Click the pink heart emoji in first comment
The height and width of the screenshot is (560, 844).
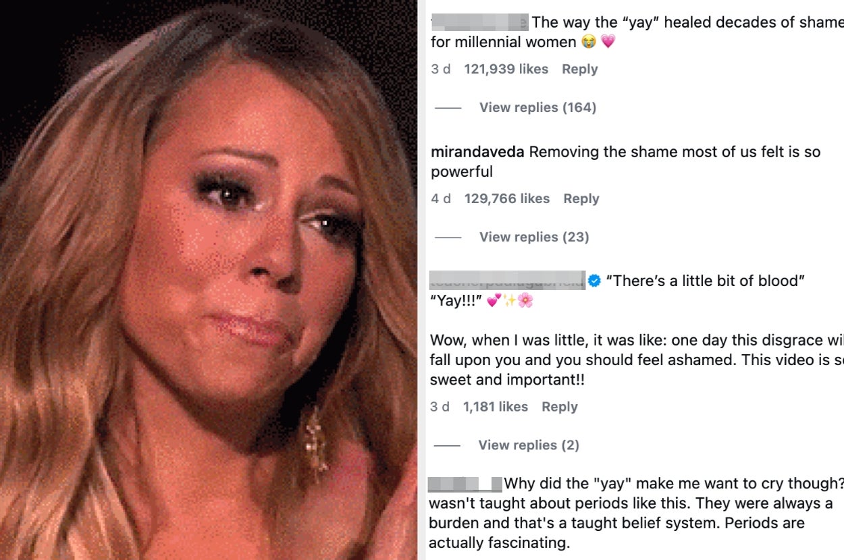[x=608, y=43]
